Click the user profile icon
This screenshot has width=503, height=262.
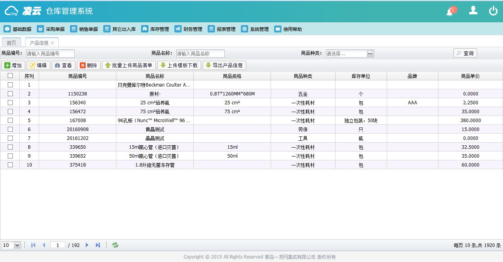point(473,11)
